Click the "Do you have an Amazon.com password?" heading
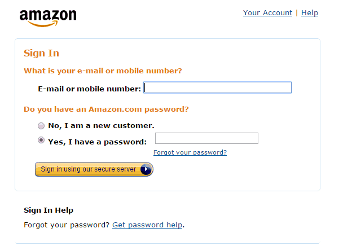This screenshot has width=352, height=246. click(x=106, y=109)
